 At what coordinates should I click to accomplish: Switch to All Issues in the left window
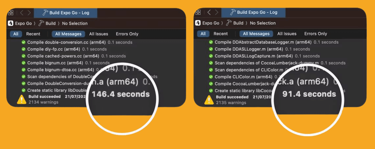99,34
